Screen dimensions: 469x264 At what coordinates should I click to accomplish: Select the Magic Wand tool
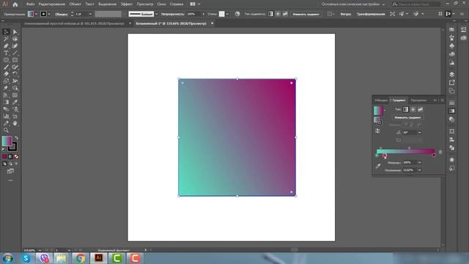[6, 39]
